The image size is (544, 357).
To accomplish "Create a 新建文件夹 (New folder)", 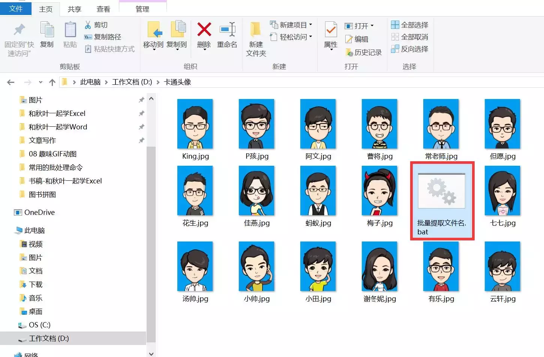I will pyautogui.click(x=256, y=39).
